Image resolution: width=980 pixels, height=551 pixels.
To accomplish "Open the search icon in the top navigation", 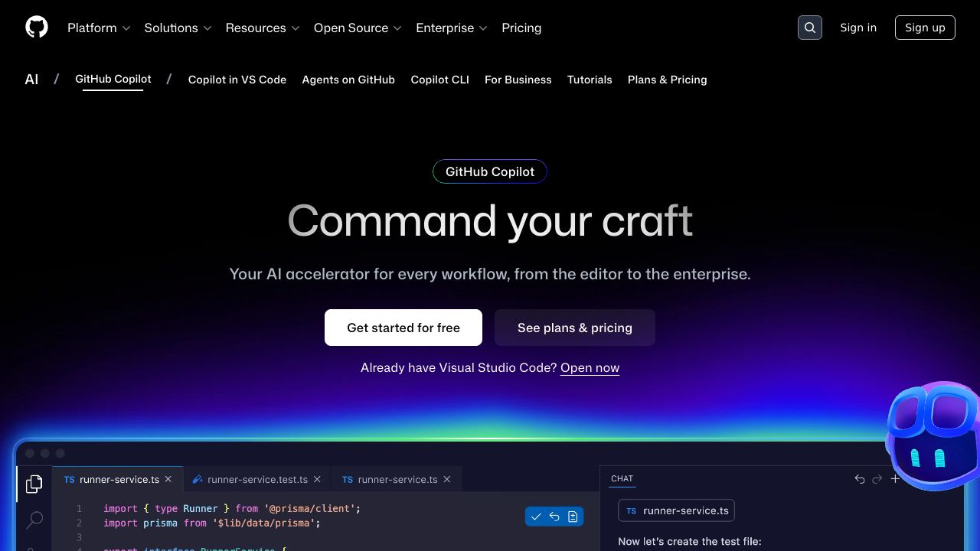I will click(x=809, y=28).
